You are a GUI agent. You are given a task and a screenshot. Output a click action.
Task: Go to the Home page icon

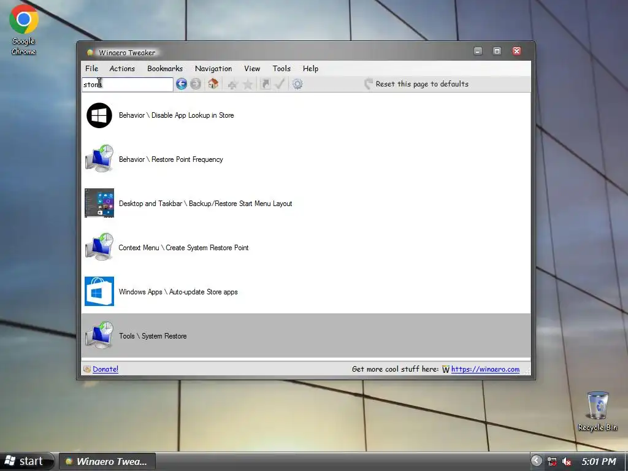tap(213, 83)
